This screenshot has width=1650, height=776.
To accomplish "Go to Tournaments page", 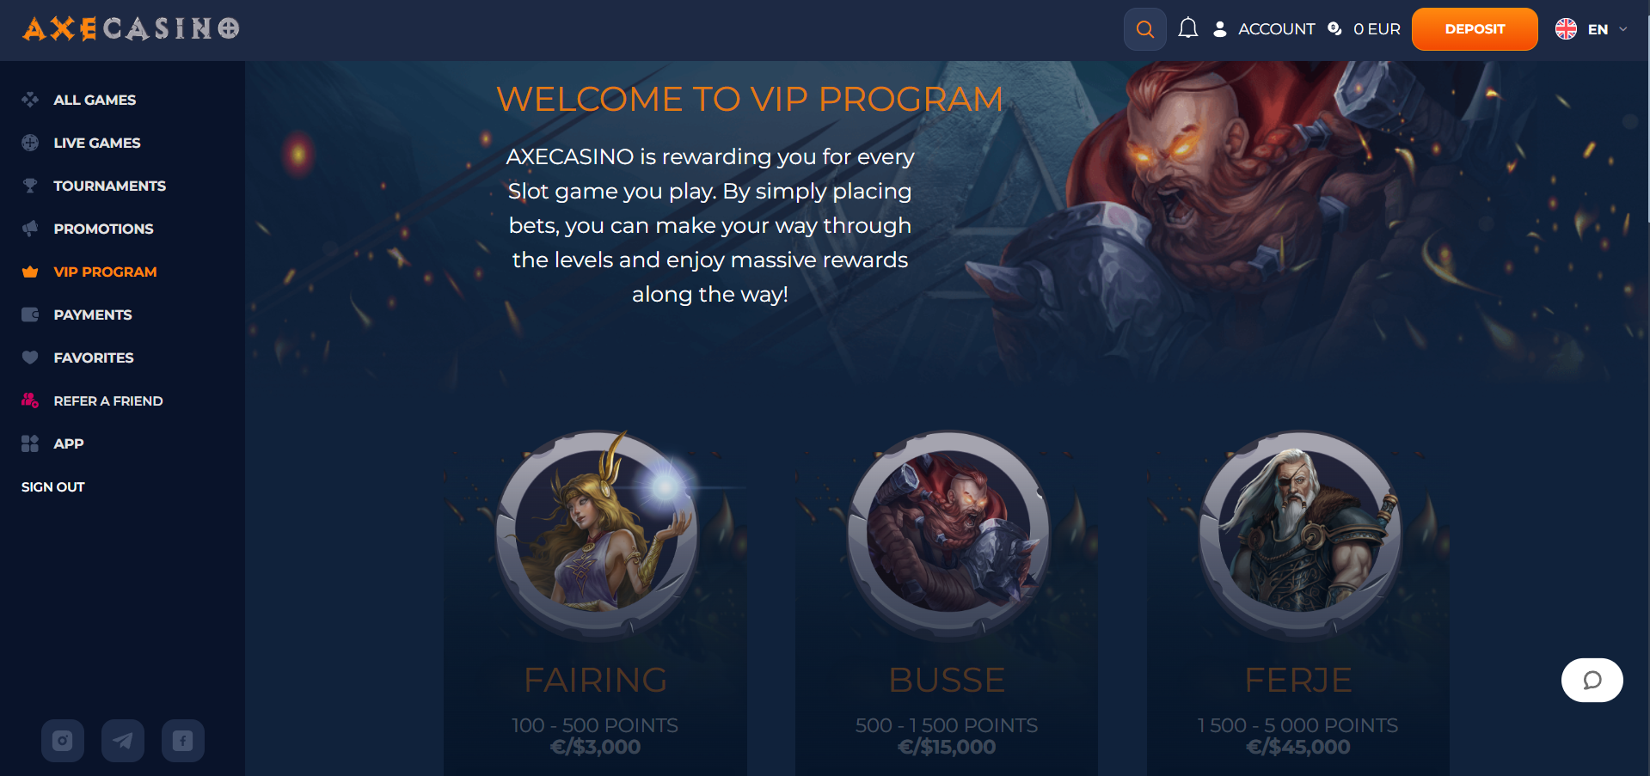I will [109, 186].
